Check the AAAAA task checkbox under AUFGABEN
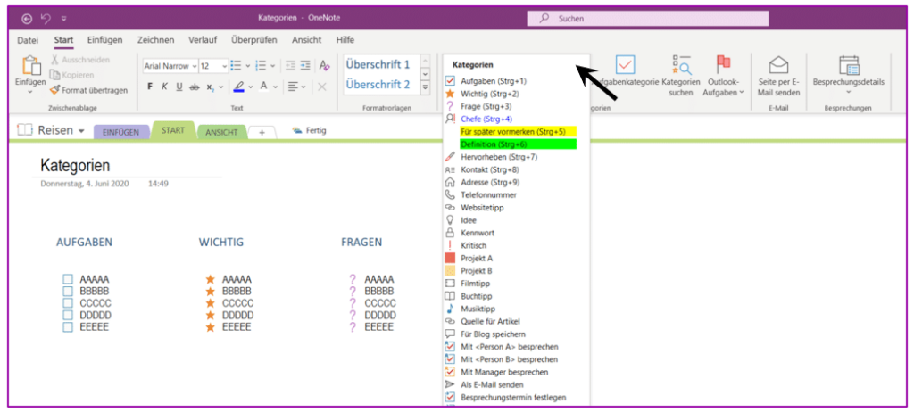Screen dimensions: 914x412 [x=68, y=279]
